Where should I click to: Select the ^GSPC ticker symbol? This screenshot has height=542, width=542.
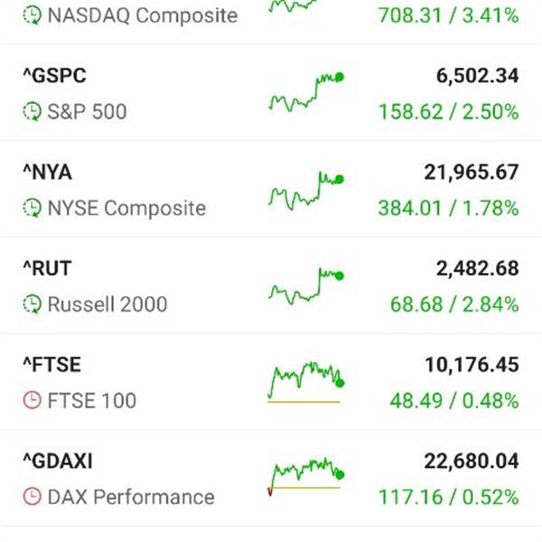54,76
